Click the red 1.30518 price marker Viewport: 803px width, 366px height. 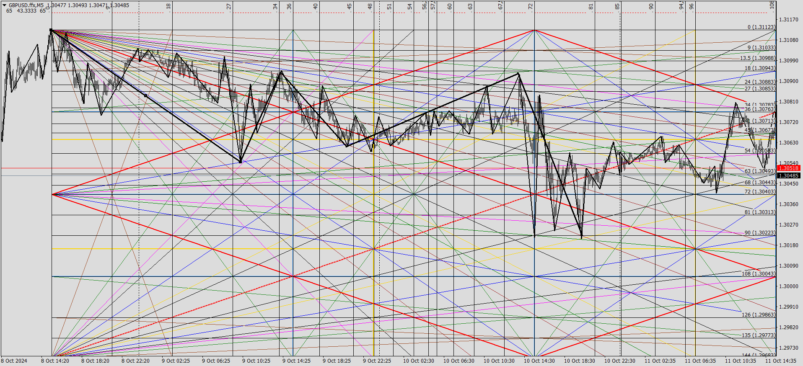coord(788,168)
